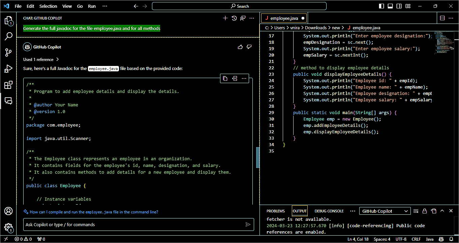This screenshot has width=459, height=243.
Task: Toggle output auto-scroll lock
Action: click(425, 211)
